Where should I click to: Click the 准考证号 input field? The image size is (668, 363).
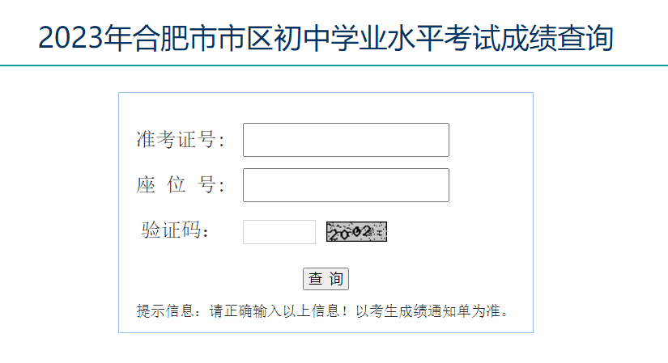[346, 140]
